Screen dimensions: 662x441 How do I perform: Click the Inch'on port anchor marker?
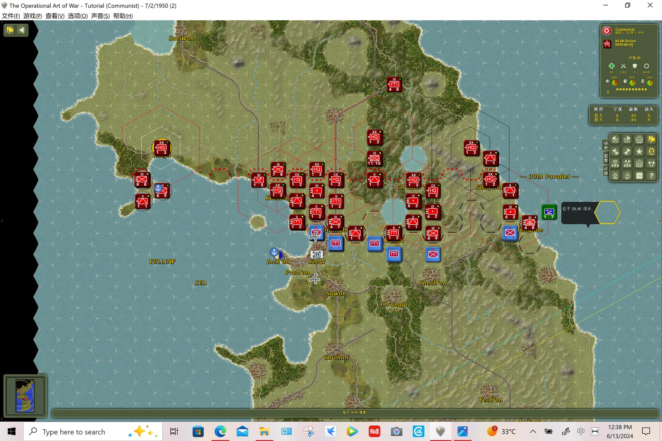(274, 252)
